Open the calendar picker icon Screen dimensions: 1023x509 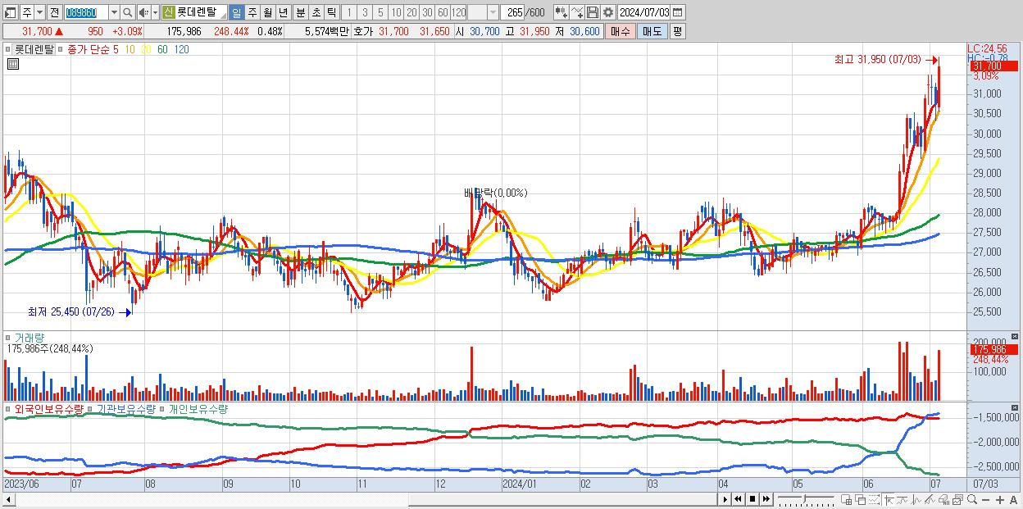[677, 12]
